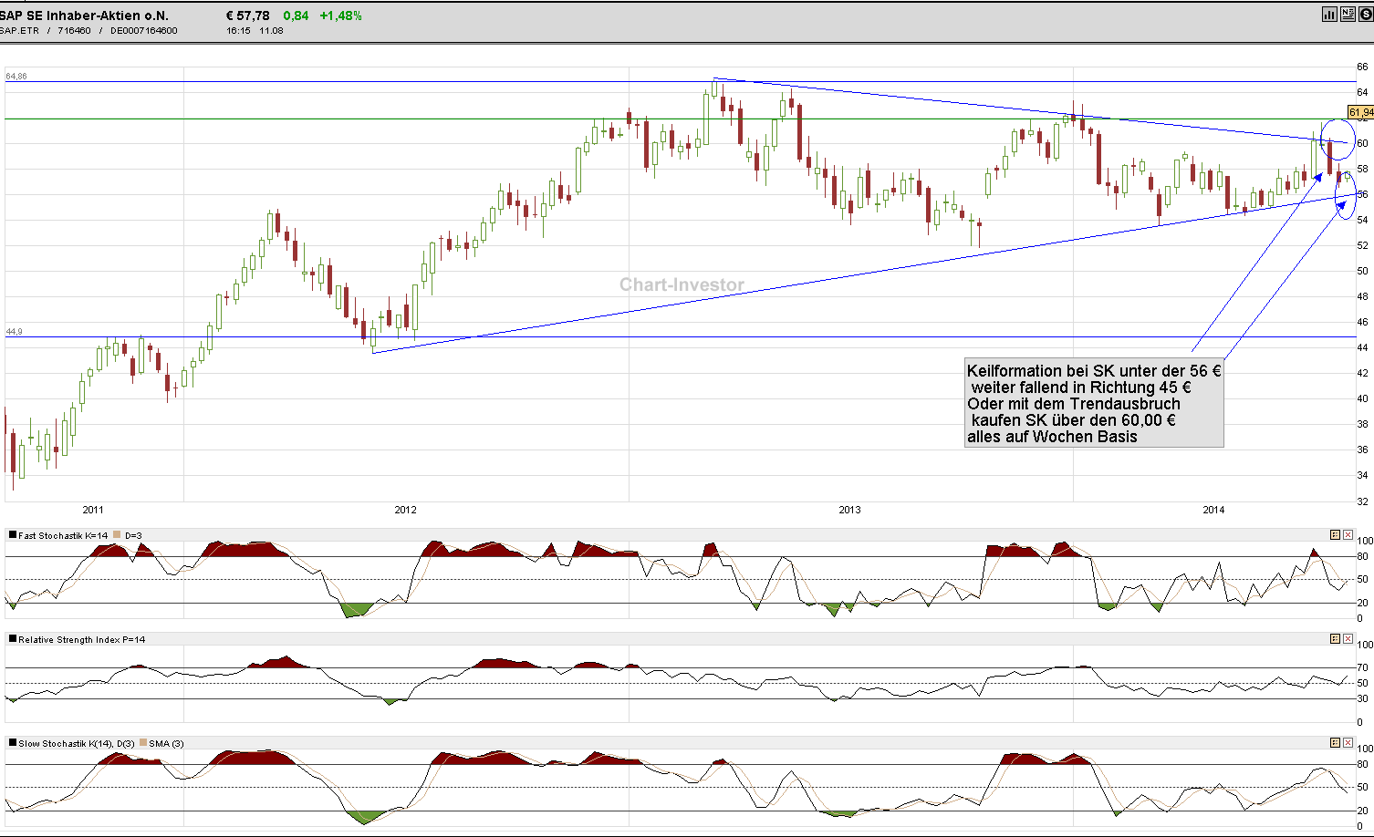Click the Chart-Investor watermark on the chart
This screenshot has width=1374, height=837.
[681, 284]
